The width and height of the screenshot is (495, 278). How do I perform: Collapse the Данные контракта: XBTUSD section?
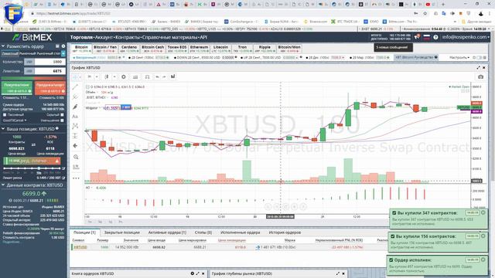tap(3, 185)
